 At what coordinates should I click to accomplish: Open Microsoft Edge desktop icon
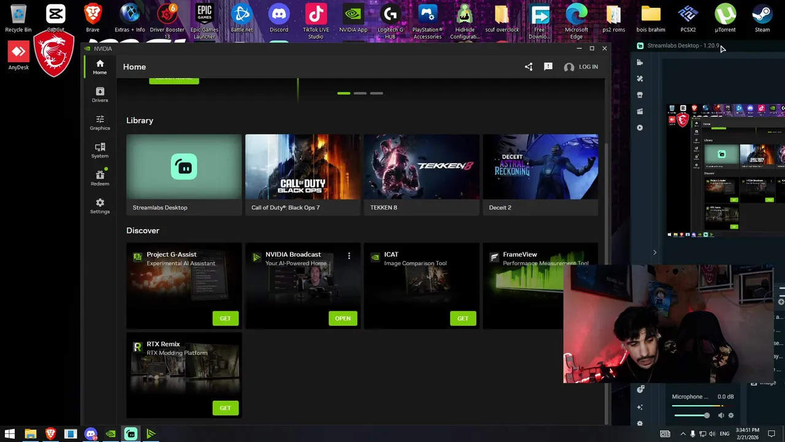[576, 21]
